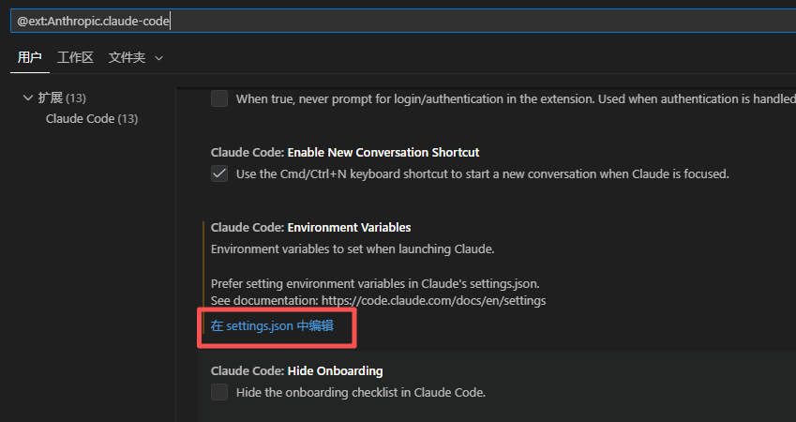The image size is (796, 422).
Task: Open the 文件夹 dropdown chevron
Action: tap(158, 58)
